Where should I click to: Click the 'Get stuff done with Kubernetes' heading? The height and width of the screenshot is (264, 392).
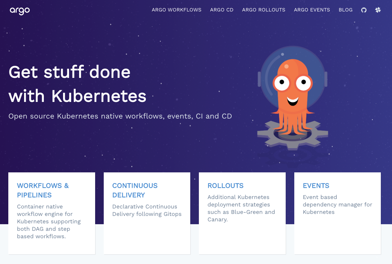[x=77, y=84]
